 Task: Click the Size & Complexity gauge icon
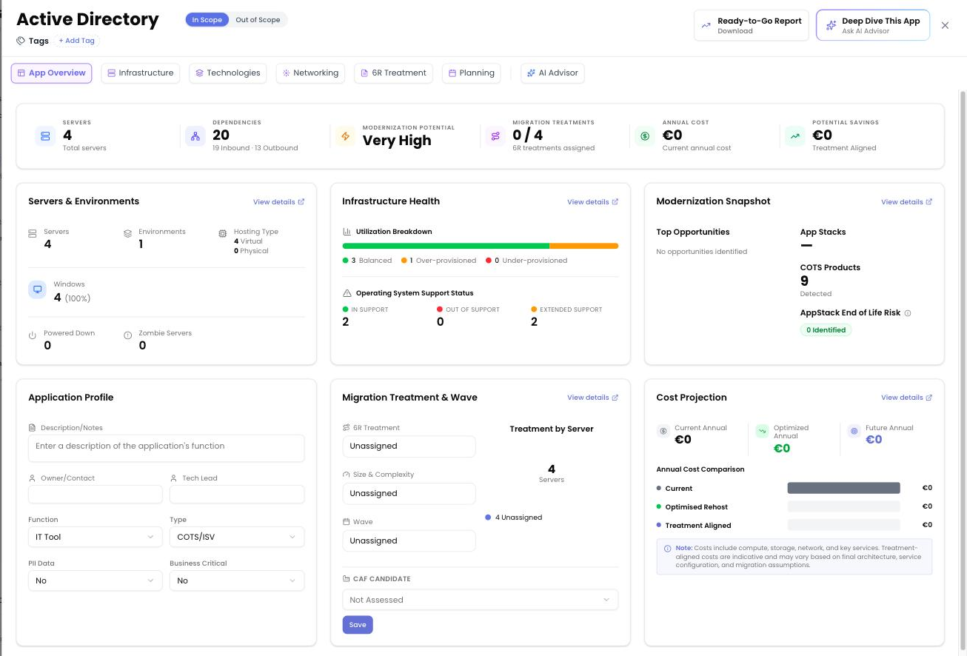point(346,475)
